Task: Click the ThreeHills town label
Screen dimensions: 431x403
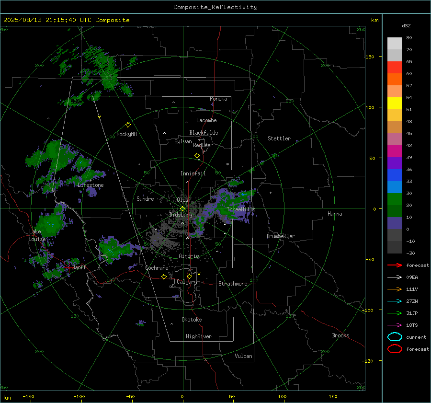Action: pos(241,209)
